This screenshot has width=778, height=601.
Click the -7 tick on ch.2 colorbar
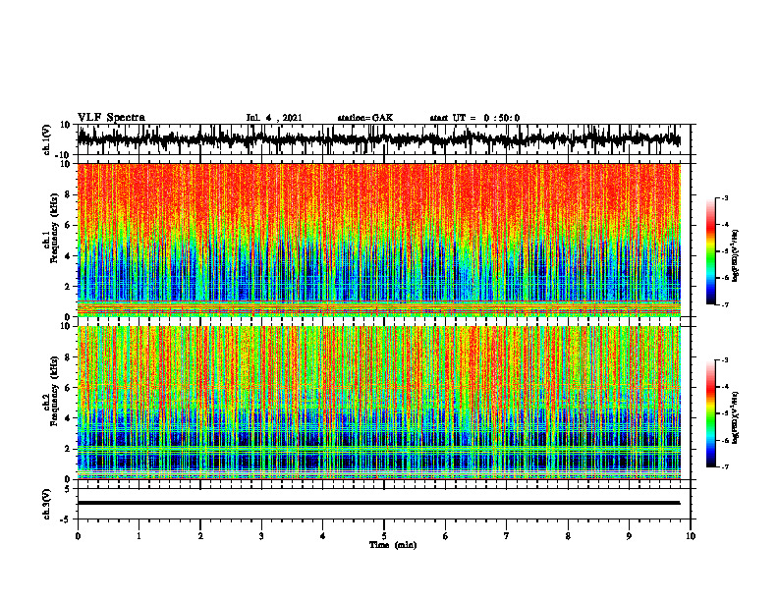(724, 466)
